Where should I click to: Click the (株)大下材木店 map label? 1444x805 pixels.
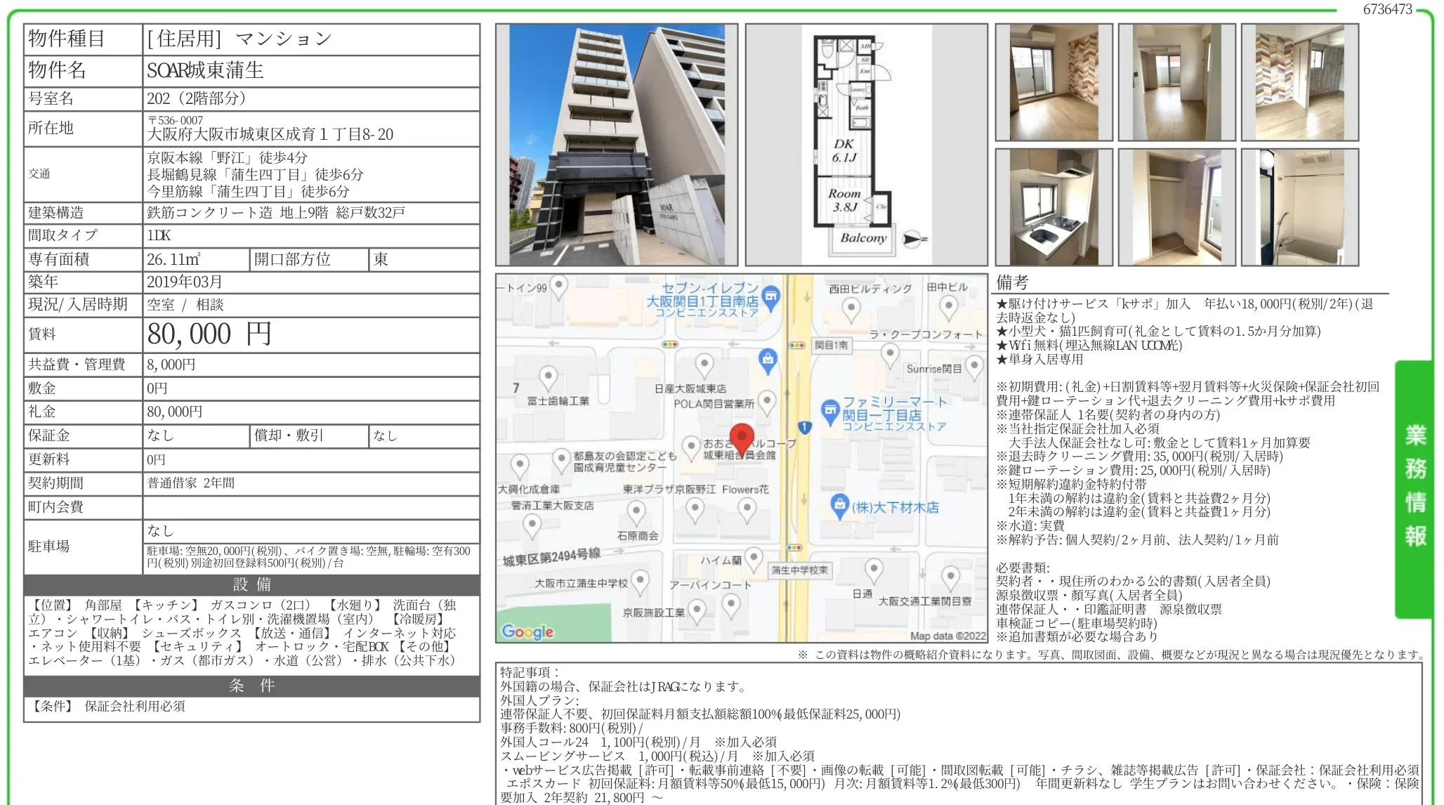pos(895,507)
